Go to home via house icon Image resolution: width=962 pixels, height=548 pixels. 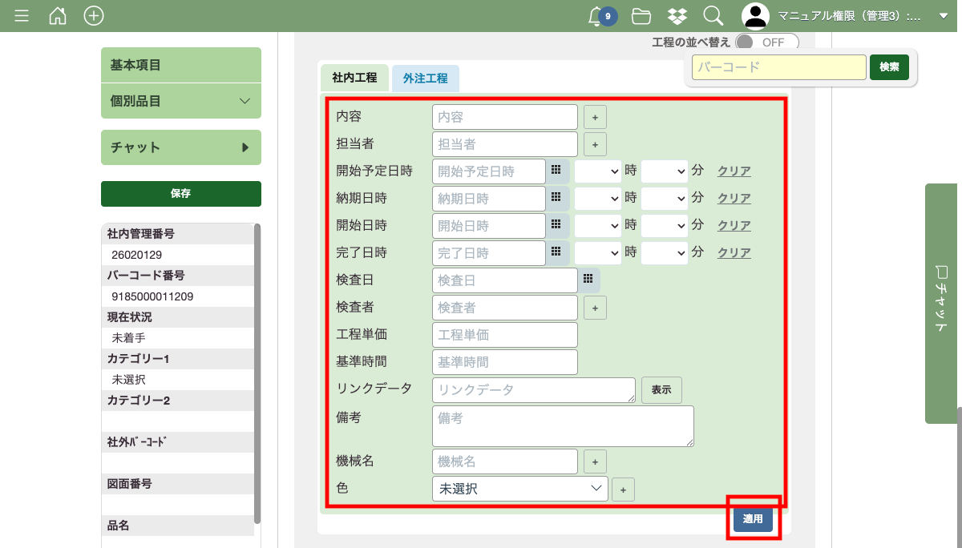pos(58,16)
